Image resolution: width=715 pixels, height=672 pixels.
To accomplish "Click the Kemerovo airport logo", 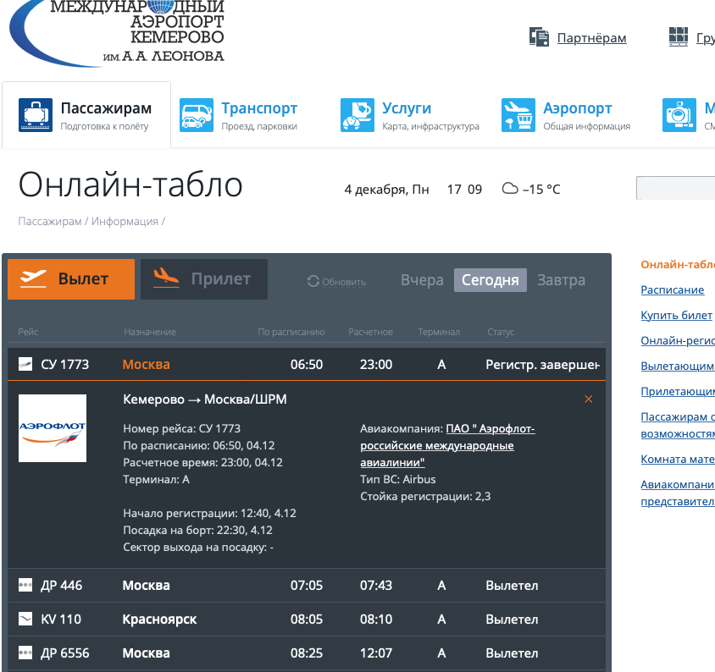I will (117, 32).
